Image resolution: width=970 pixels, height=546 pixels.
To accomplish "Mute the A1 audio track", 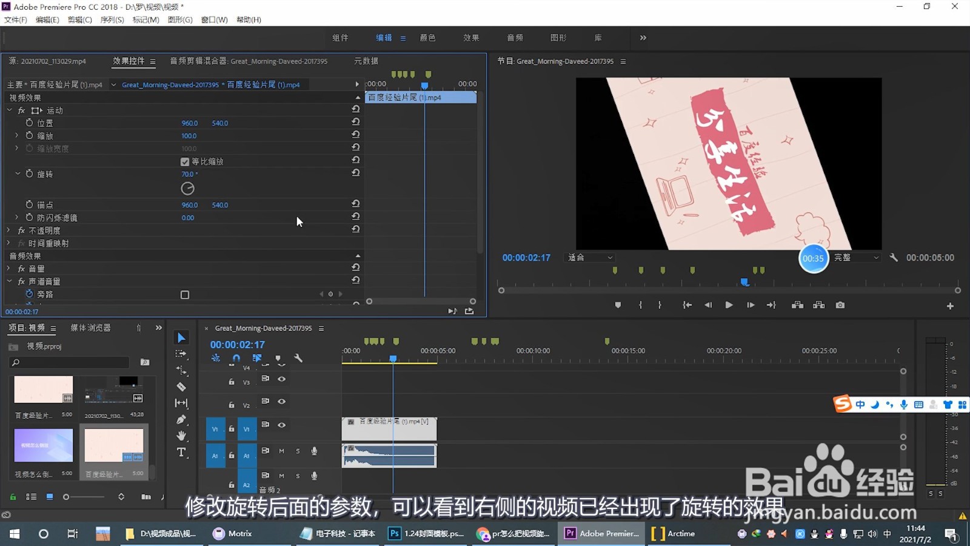I will coord(281,451).
